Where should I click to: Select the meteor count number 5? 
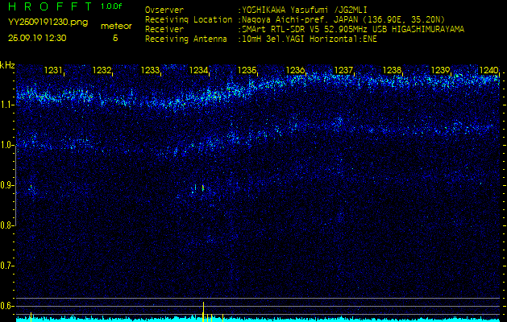coord(114,38)
